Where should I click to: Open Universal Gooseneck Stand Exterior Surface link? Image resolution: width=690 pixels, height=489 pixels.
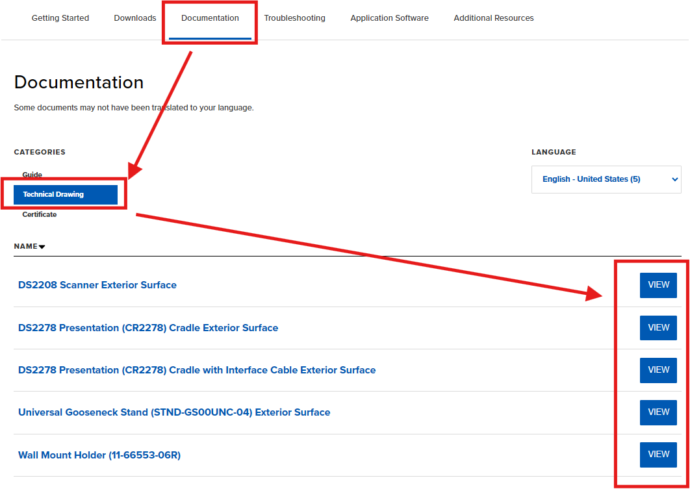[x=173, y=412]
